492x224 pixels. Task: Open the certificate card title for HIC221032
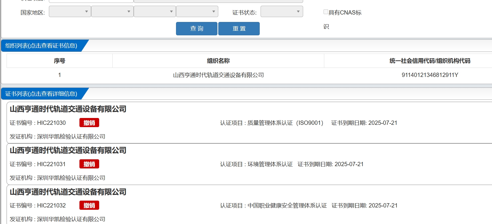coord(68,192)
